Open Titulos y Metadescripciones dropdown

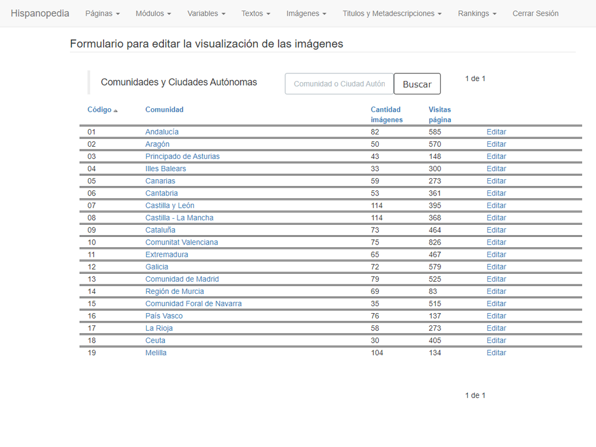tap(392, 13)
